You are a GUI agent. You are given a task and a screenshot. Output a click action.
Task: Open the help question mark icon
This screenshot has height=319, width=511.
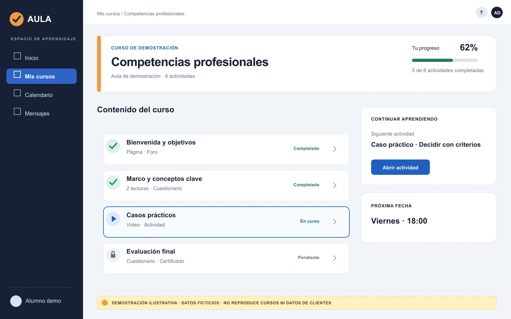481,13
